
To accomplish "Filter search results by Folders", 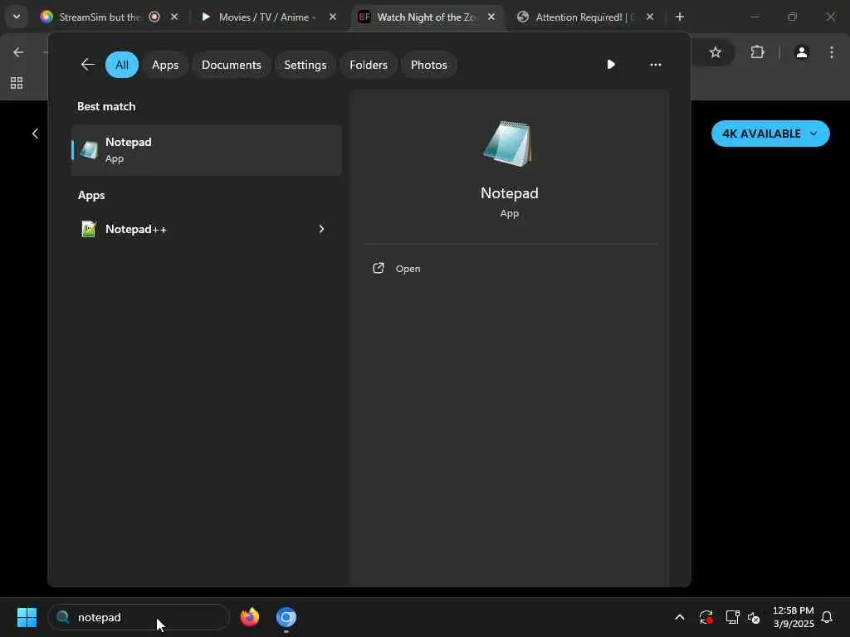I will point(369,65).
